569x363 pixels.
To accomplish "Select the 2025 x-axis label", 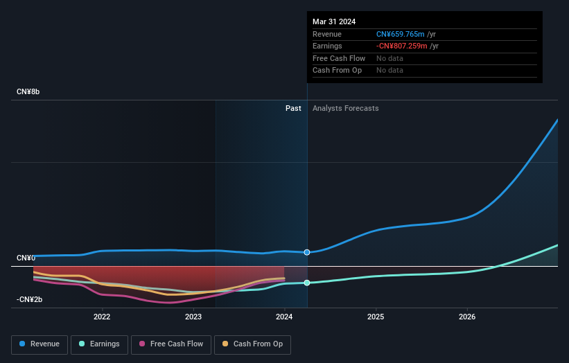I will (376, 317).
